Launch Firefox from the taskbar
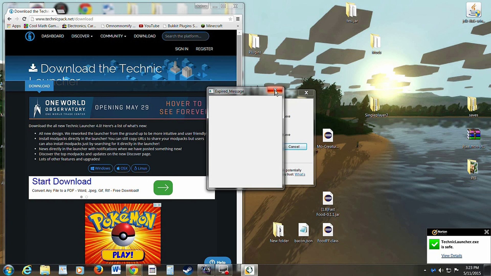The image size is (491, 276). point(98,270)
